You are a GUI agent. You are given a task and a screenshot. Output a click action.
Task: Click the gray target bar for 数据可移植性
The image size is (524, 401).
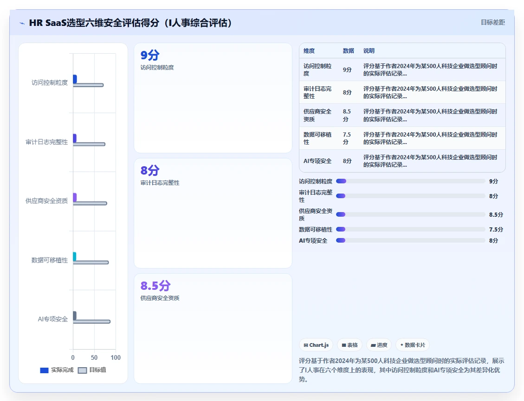pyautogui.click(x=91, y=263)
